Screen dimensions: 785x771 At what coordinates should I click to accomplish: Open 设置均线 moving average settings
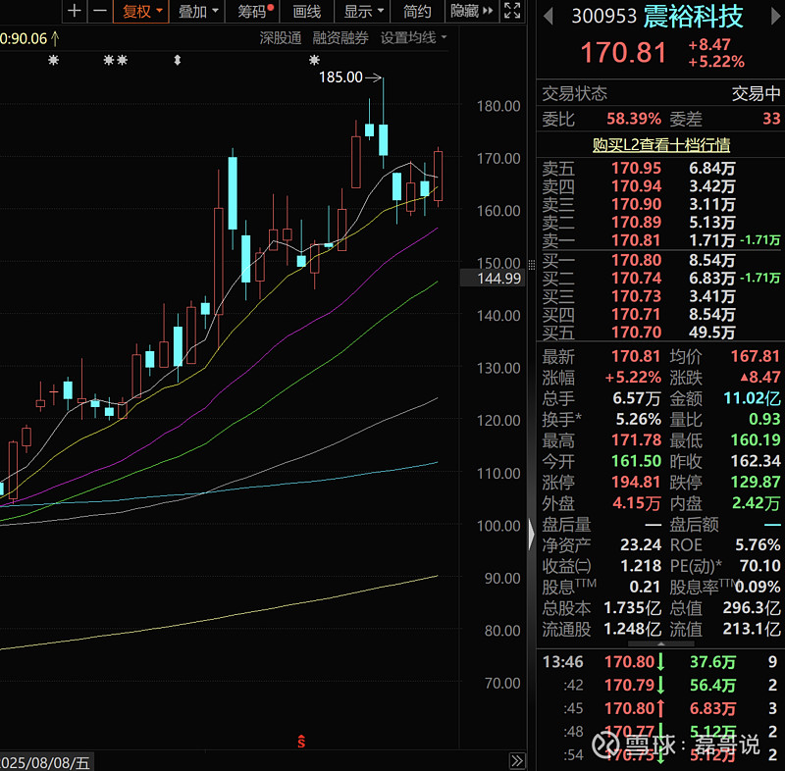point(413,38)
